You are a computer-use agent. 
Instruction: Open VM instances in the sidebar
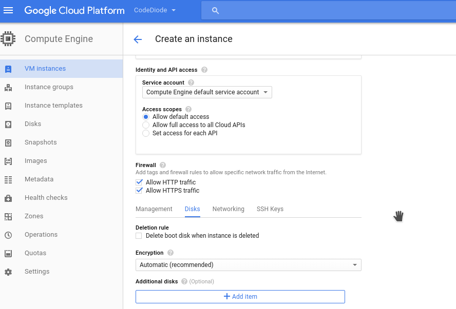point(61,69)
